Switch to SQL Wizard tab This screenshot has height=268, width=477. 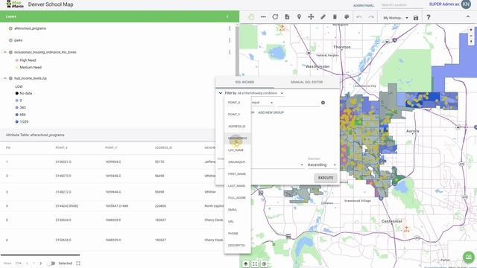tap(244, 82)
